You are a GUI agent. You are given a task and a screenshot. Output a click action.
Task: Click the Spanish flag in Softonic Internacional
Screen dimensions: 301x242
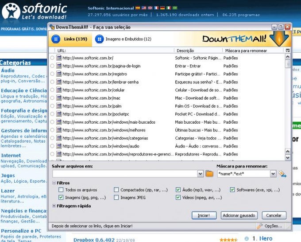138,8
